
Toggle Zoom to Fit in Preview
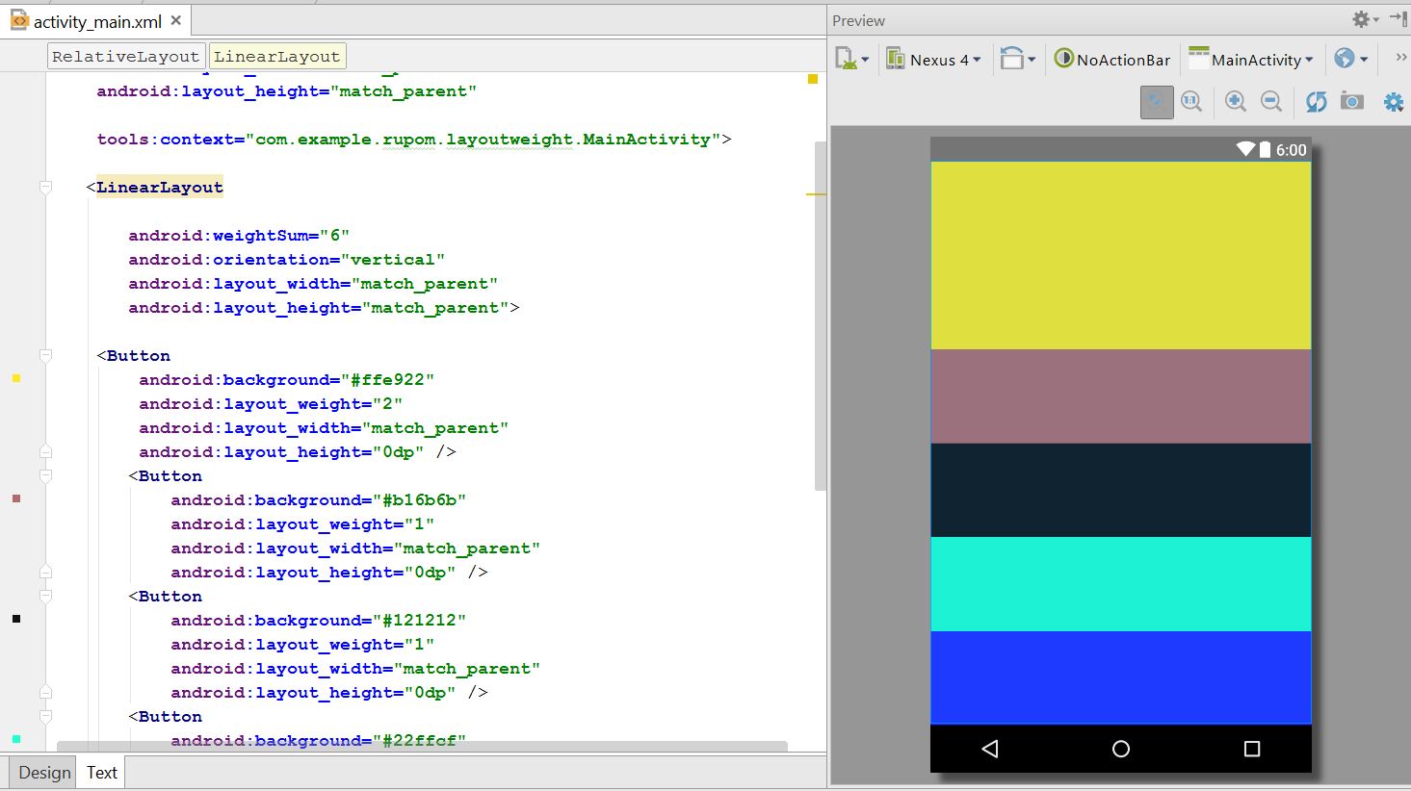1157,102
